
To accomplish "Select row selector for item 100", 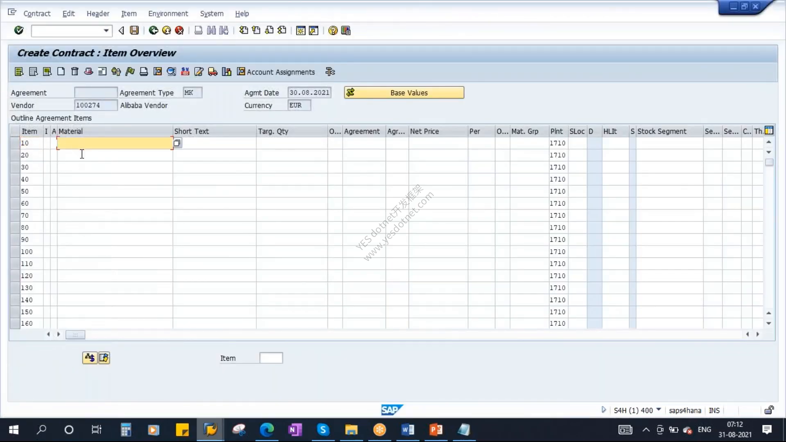I will coord(15,252).
